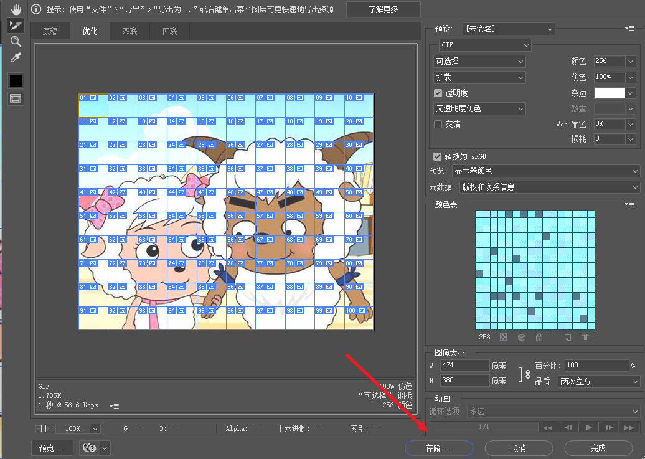Screen dimensions: 645x459
Task: Jump to last animation frame
Action: tap(629, 427)
